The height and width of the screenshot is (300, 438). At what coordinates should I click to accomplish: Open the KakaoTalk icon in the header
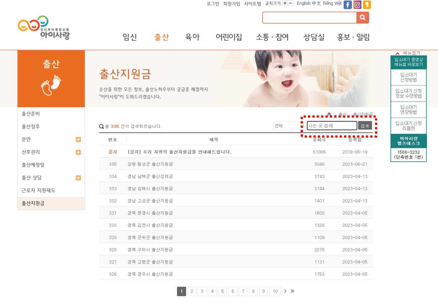(x=367, y=5)
